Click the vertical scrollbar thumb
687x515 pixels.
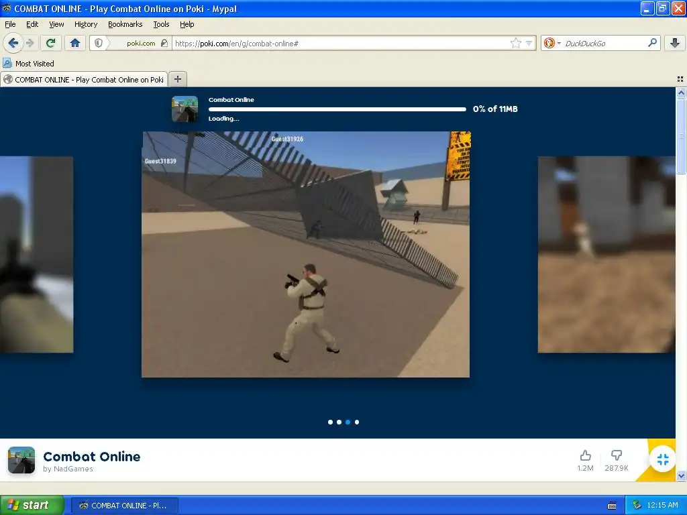pos(681,136)
